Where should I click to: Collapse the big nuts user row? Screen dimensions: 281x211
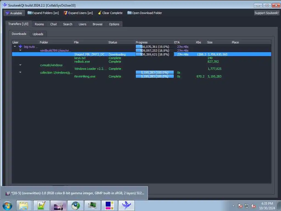pyautogui.click(x=15, y=47)
